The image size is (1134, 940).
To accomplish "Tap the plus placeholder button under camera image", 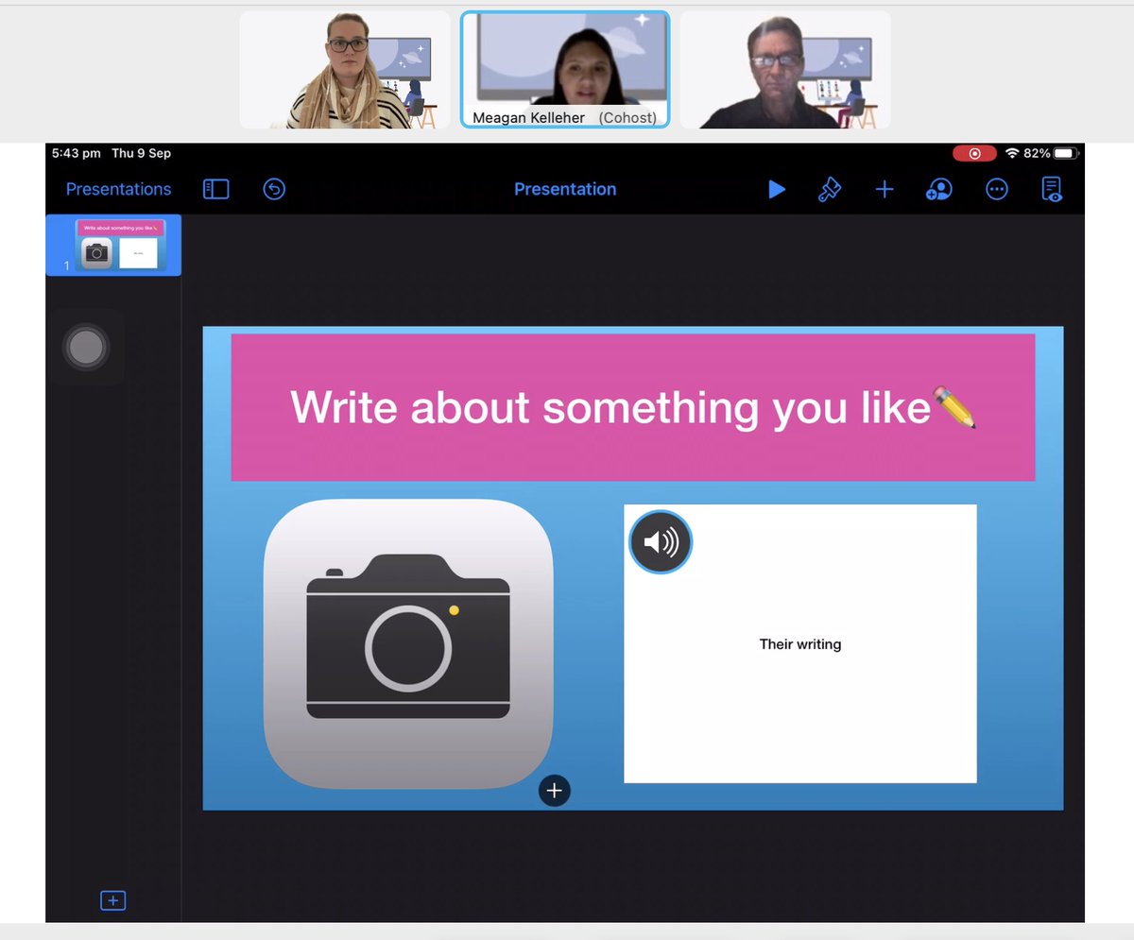I will pyautogui.click(x=555, y=791).
